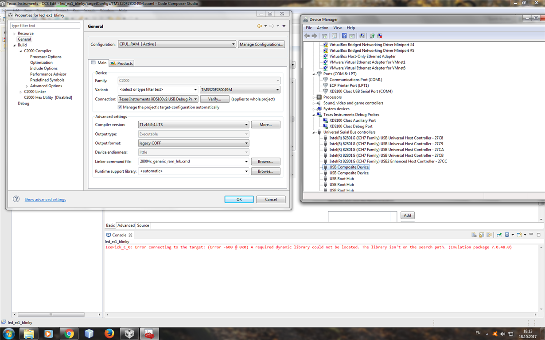The width and height of the screenshot is (545, 340).
Task: Open VirtualBox from the taskbar
Action: coord(89,333)
